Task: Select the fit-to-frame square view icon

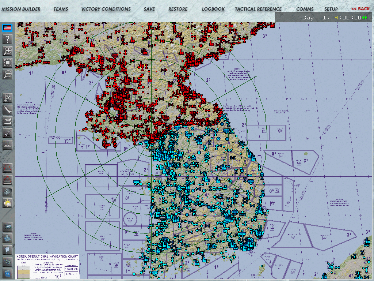Action: (x=7, y=63)
